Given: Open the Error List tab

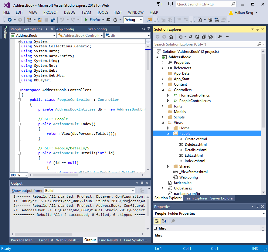Looking at the screenshot, I should coord(46,240).
